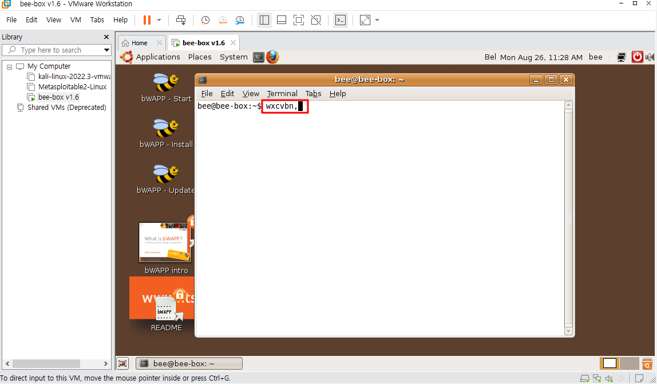657x384 pixels.
Task: Click the Show Desktop button in bottom panel
Action: click(122, 363)
